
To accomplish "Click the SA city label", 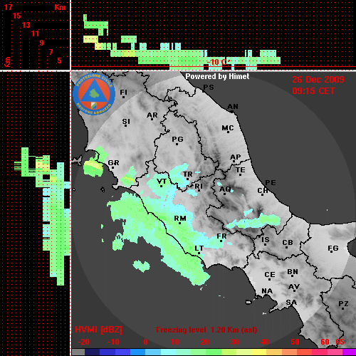I will 291,303.
